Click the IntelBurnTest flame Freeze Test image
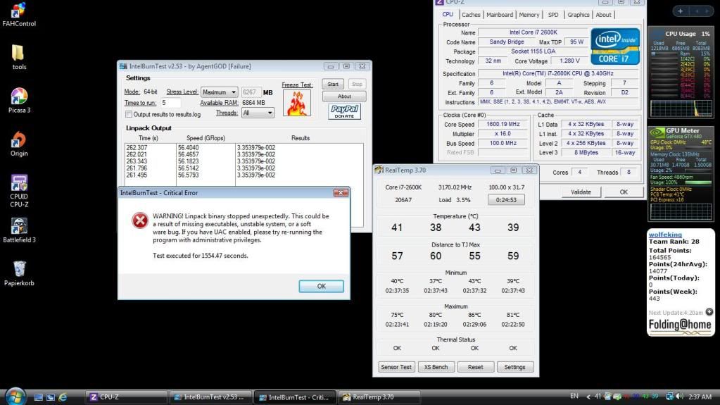The image size is (720, 405). click(x=296, y=103)
